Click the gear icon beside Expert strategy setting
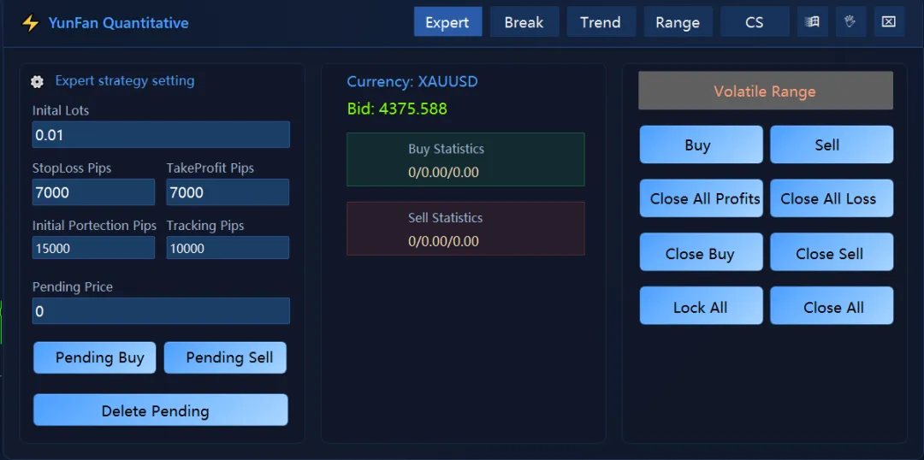Viewport: 924px width, 460px height. [x=37, y=82]
